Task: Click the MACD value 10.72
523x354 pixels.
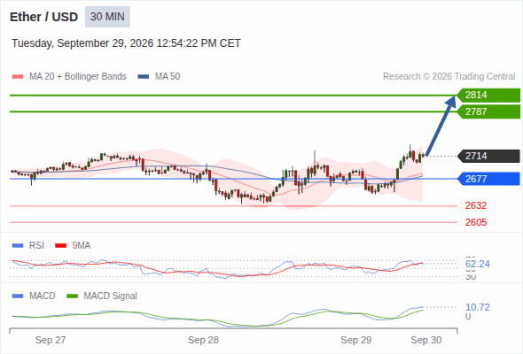Action: (x=478, y=307)
